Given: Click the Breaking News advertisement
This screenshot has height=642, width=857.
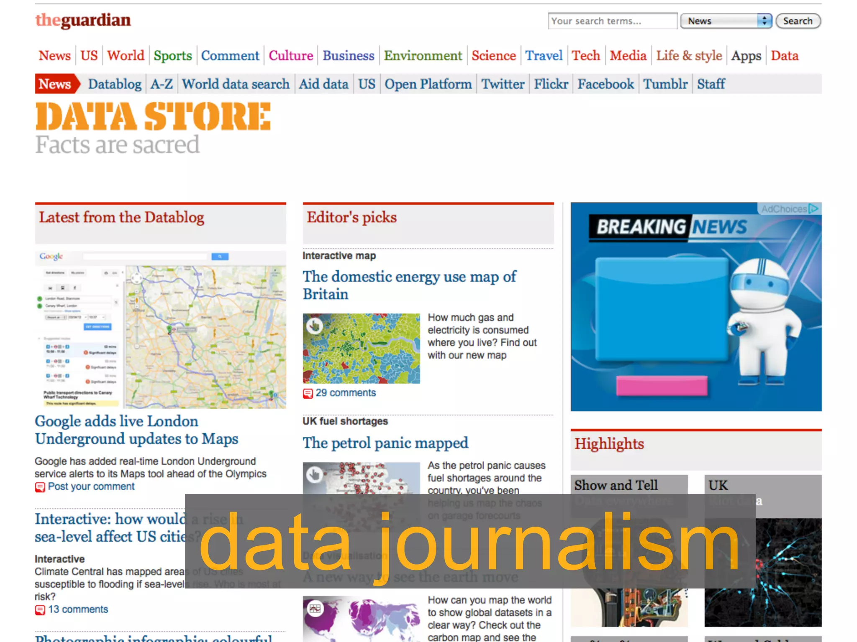Looking at the screenshot, I should click(x=696, y=307).
